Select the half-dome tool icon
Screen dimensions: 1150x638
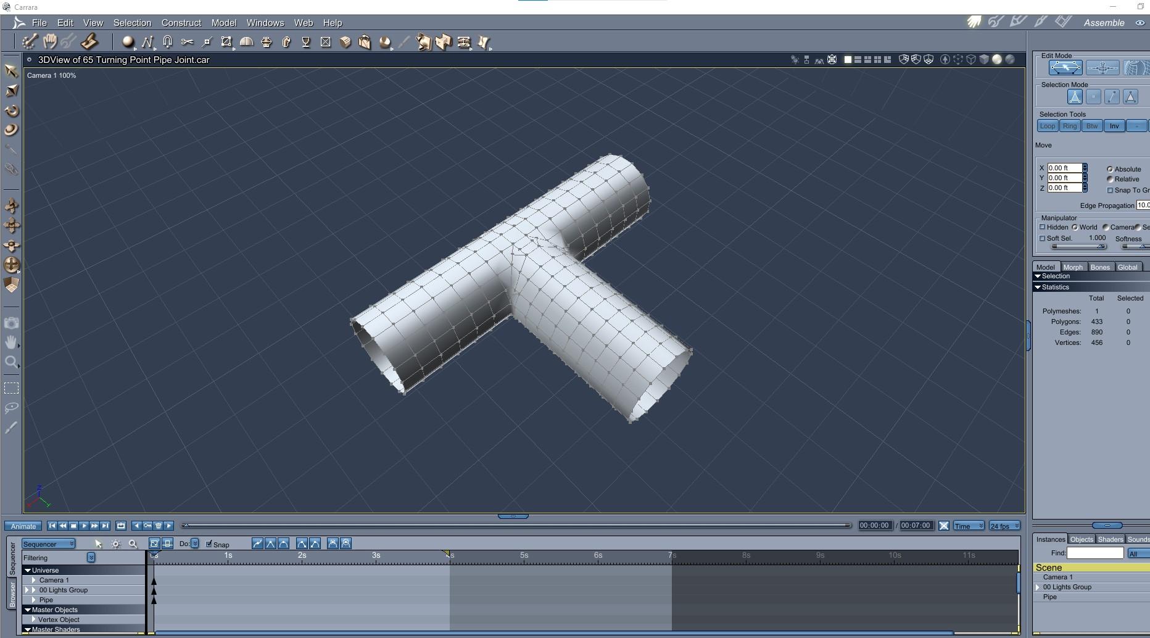point(246,42)
